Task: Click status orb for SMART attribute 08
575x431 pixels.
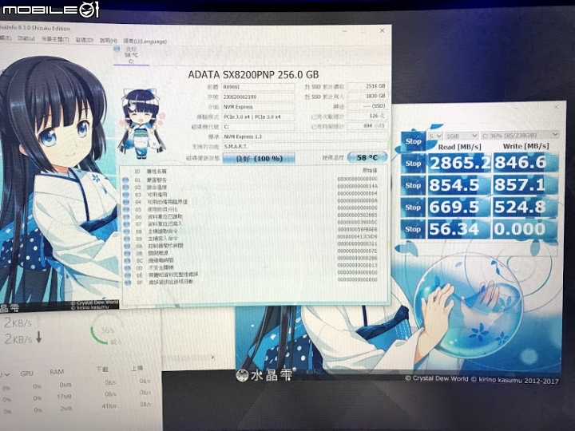Action: pos(127,231)
